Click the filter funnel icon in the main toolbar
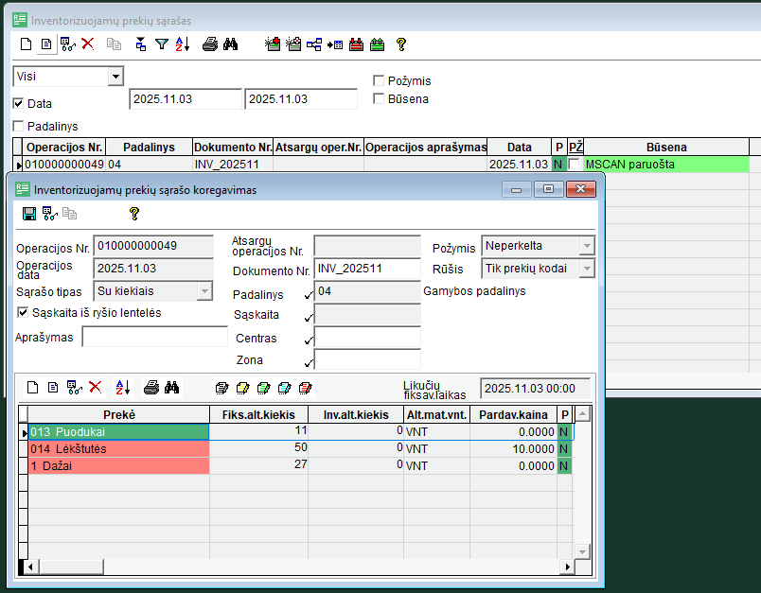The width and height of the screenshot is (761, 593). point(162,44)
